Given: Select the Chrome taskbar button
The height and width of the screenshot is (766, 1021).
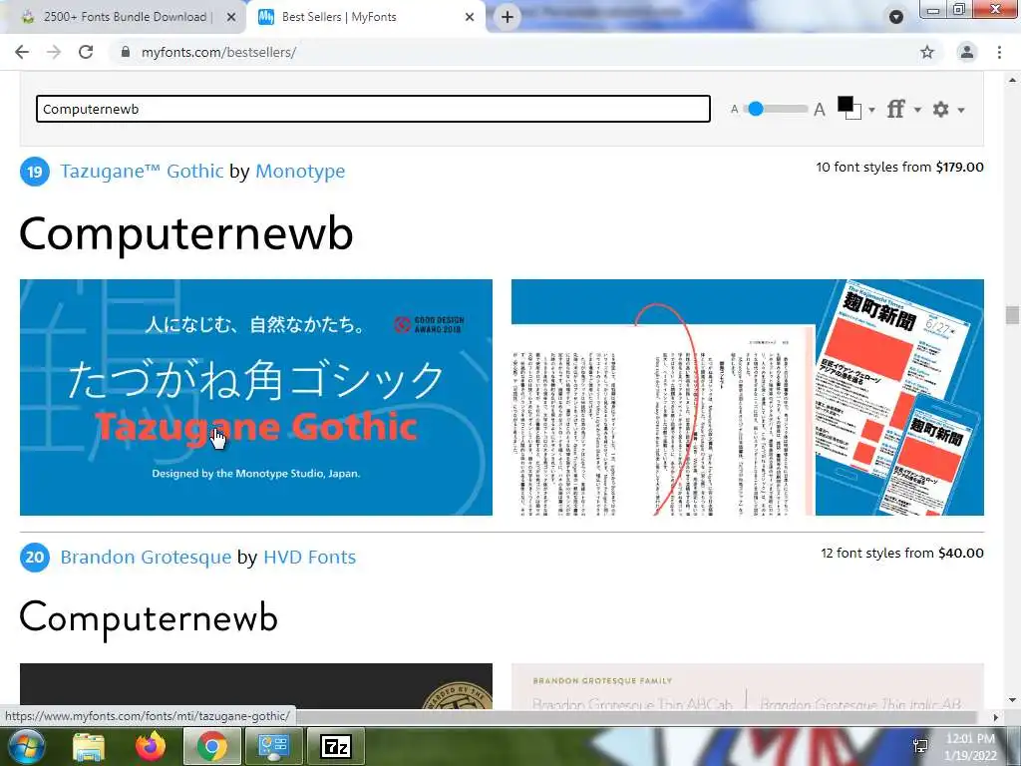Looking at the screenshot, I should 212,746.
